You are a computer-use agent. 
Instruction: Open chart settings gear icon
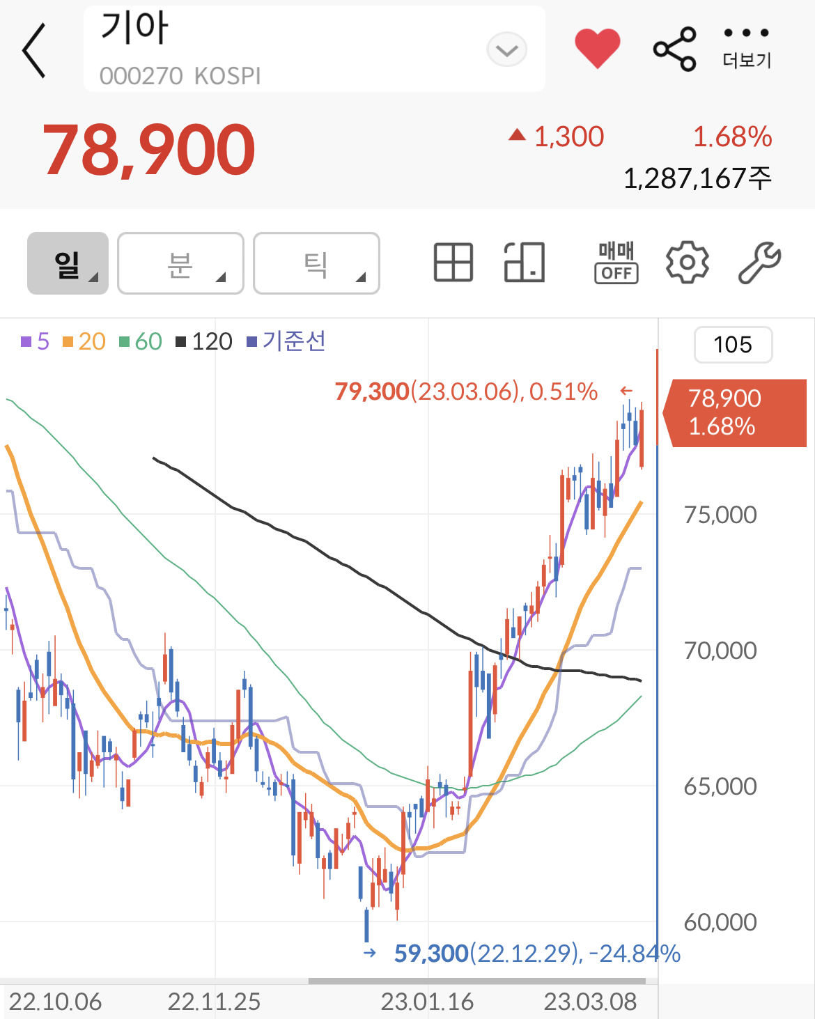(x=688, y=263)
